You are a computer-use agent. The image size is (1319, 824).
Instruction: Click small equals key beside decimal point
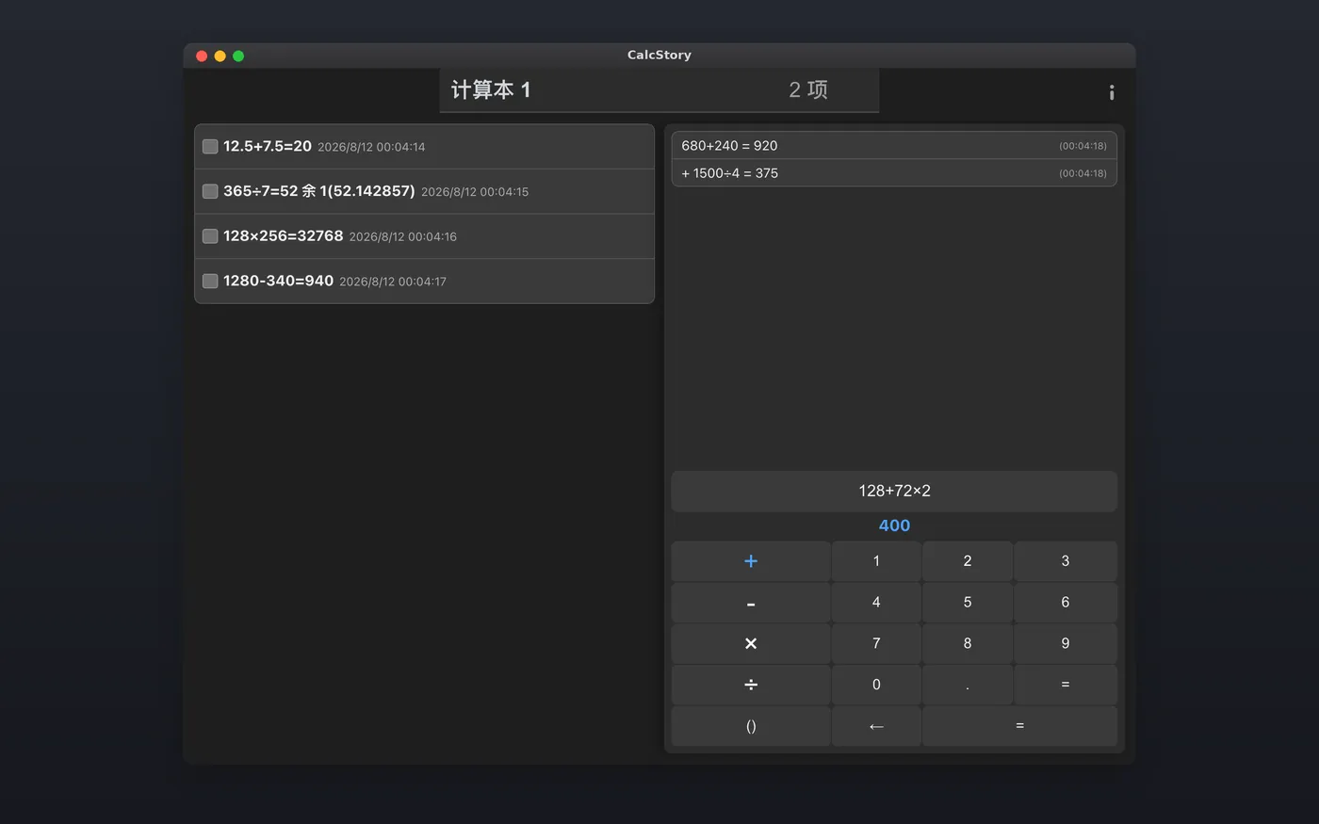[x=1066, y=685]
